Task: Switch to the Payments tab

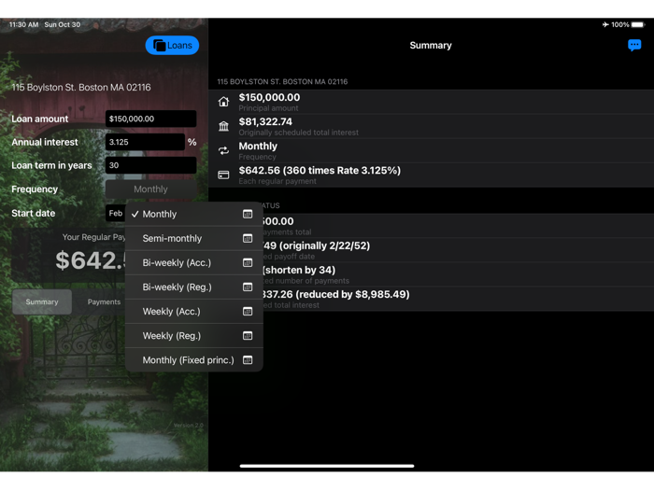Action: coord(104,301)
